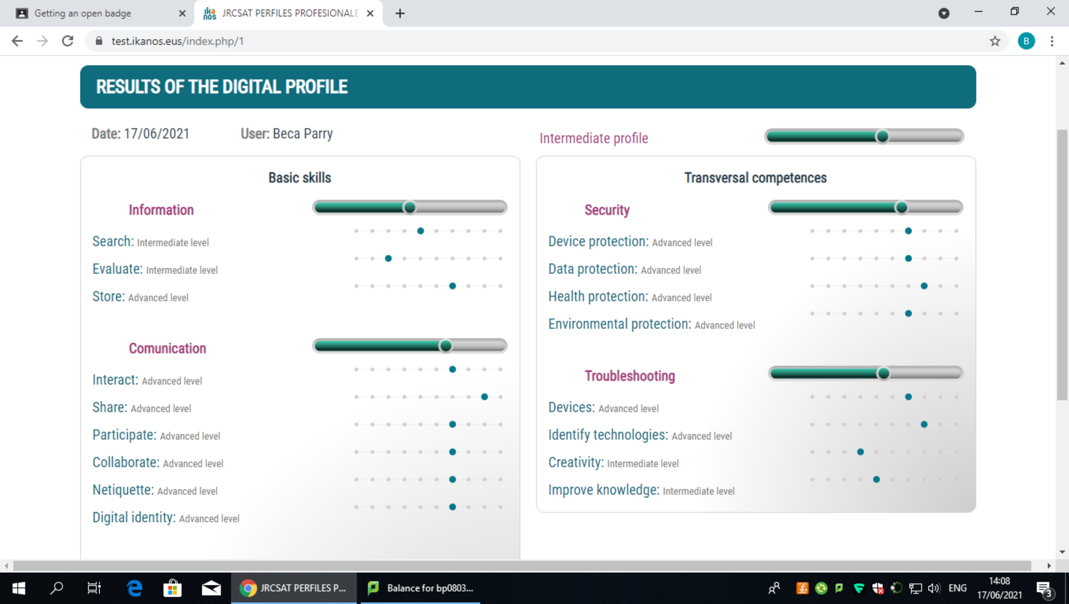Click the vertical scrollbar down arrow
Image resolution: width=1069 pixels, height=604 pixels.
pos(1062,552)
